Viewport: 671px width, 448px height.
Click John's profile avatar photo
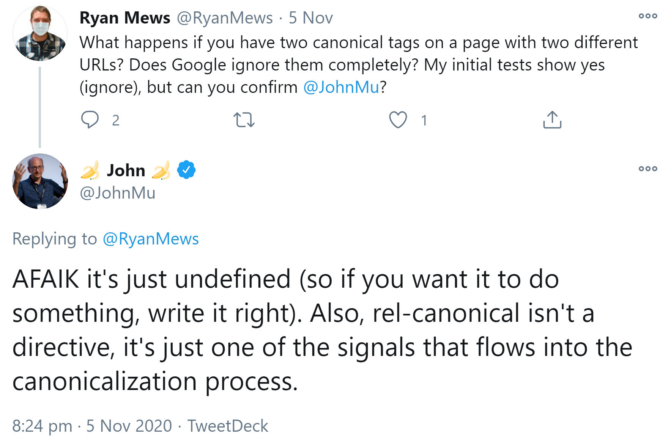click(x=40, y=181)
